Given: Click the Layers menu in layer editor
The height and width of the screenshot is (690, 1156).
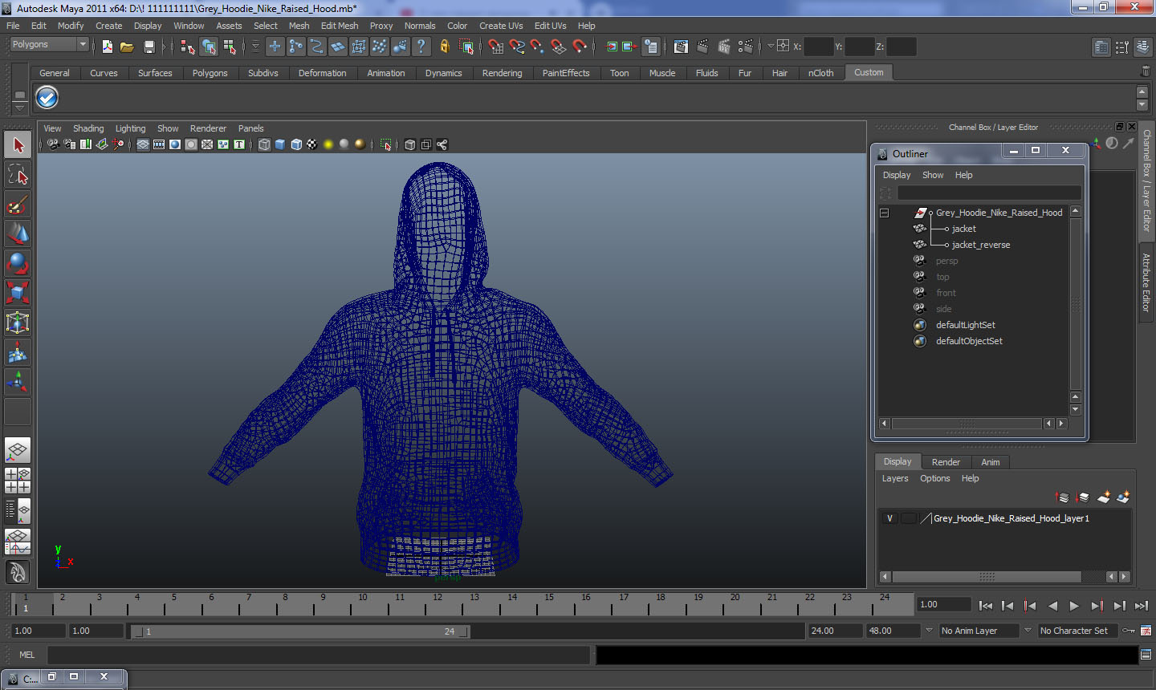Looking at the screenshot, I should (x=895, y=478).
